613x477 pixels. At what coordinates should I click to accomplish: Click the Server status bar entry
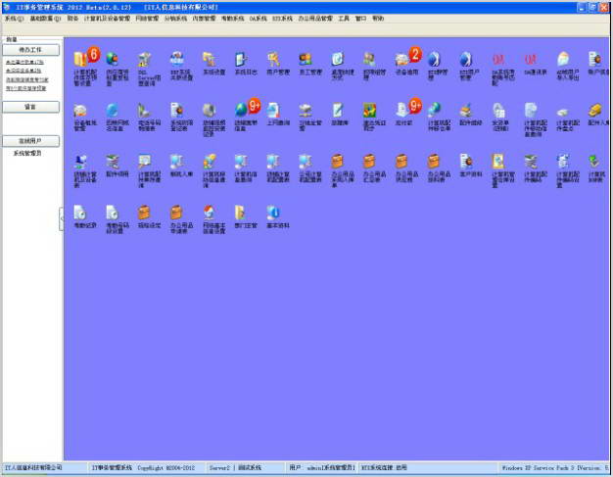click(x=245, y=467)
